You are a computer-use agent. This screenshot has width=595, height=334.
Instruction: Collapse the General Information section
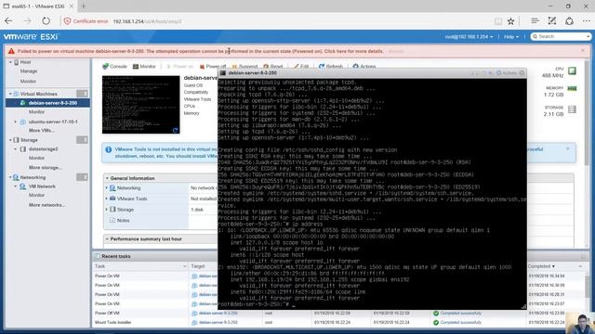108,178
